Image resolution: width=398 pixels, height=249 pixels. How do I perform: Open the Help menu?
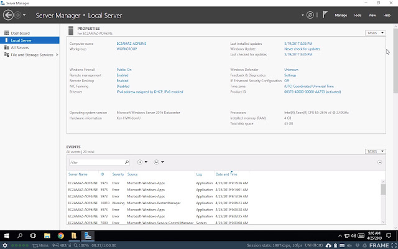pos(387,15)
